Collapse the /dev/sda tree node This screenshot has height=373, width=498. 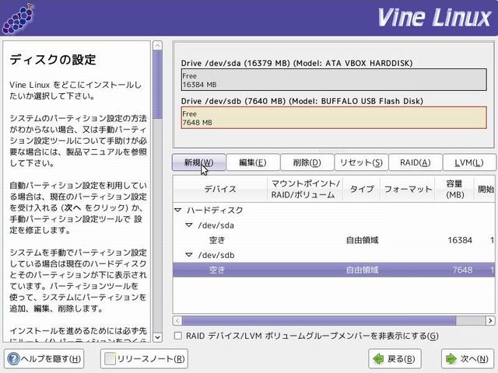click(x=188, y=225)
